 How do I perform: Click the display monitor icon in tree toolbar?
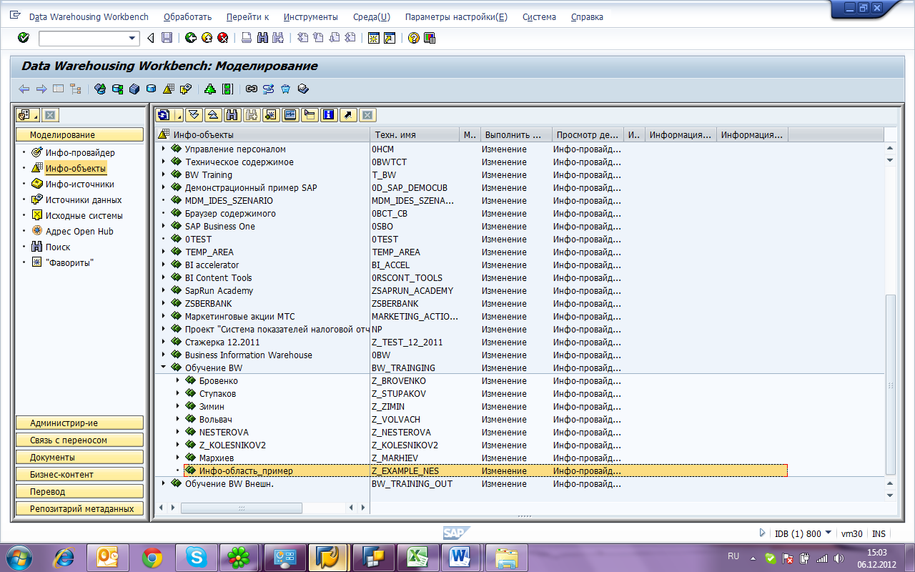coord(290,115)
